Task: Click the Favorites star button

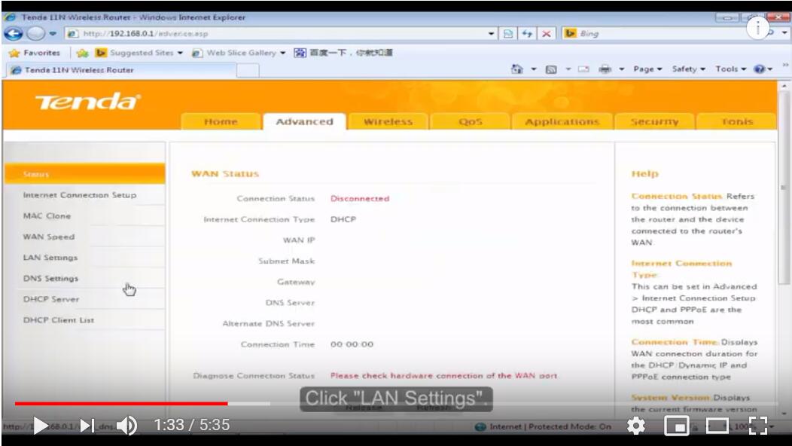Action: pyautogui.click(x=35, y=53)
